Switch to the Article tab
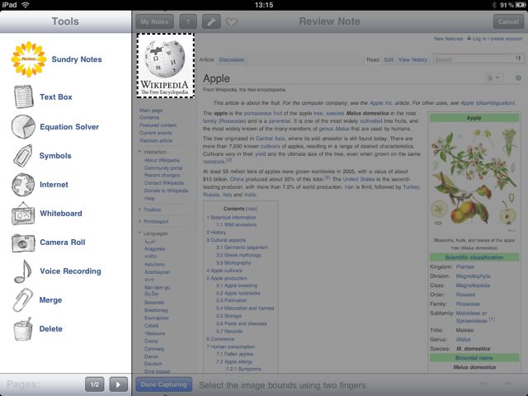 [207, 59]
